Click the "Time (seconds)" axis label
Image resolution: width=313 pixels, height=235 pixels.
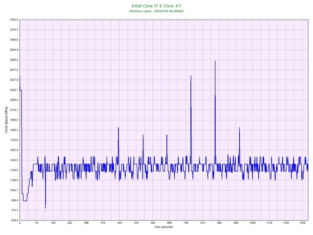164,227
